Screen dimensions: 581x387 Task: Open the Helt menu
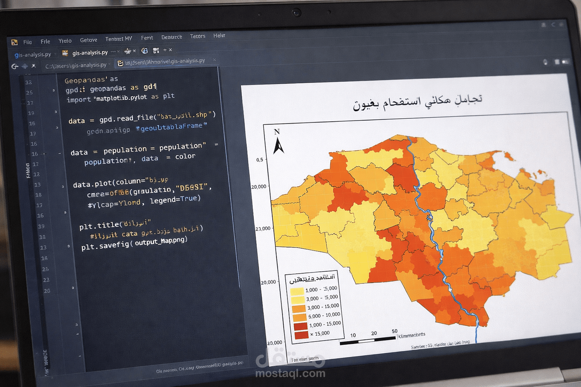[x=219, y=36]
